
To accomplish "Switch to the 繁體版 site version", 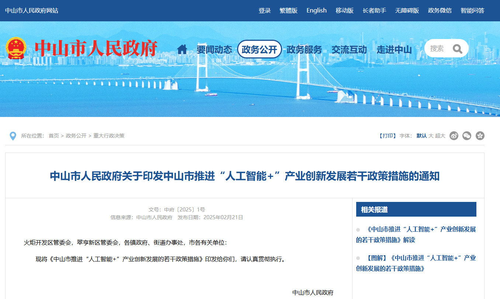I will [288, 10].
